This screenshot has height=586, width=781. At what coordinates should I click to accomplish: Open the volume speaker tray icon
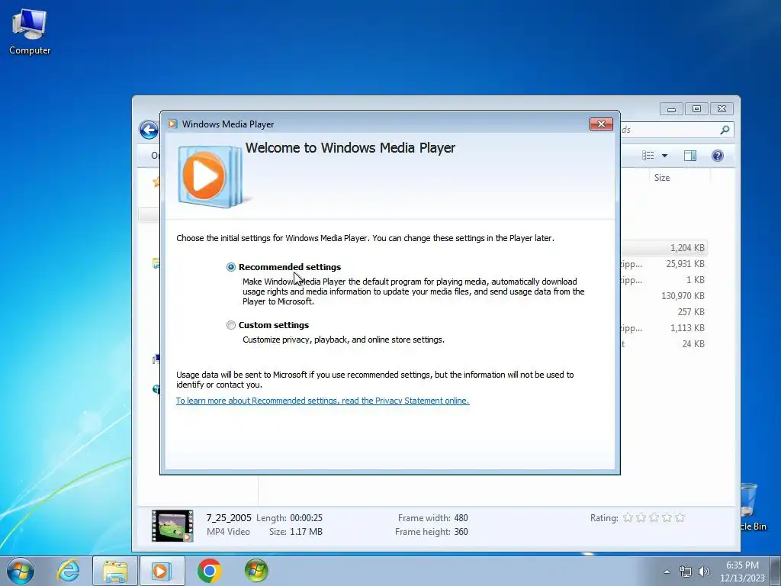click(704, 572)
